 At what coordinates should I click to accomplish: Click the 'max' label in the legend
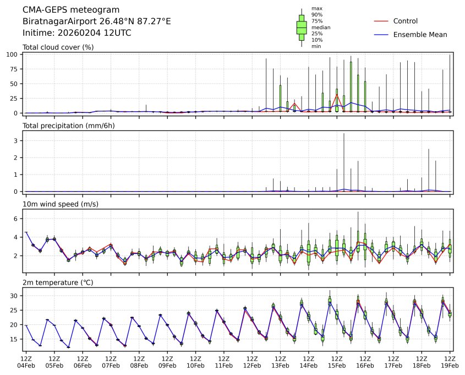tap(316, 8)
